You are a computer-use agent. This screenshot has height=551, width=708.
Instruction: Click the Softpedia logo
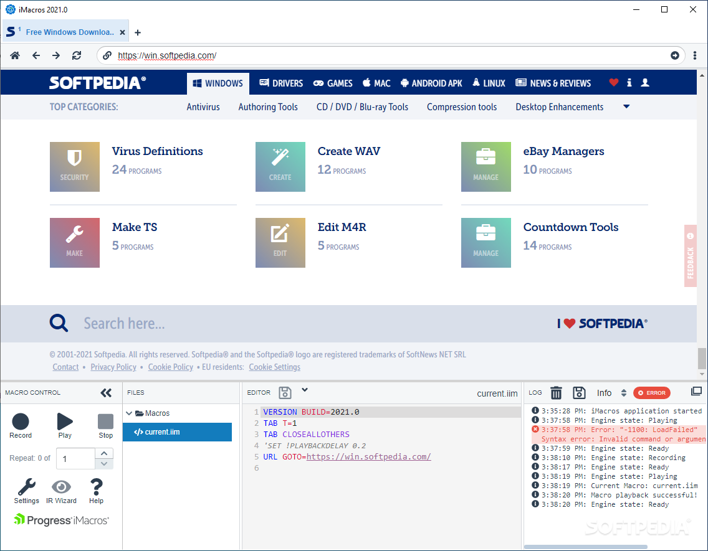coord(97,83)
